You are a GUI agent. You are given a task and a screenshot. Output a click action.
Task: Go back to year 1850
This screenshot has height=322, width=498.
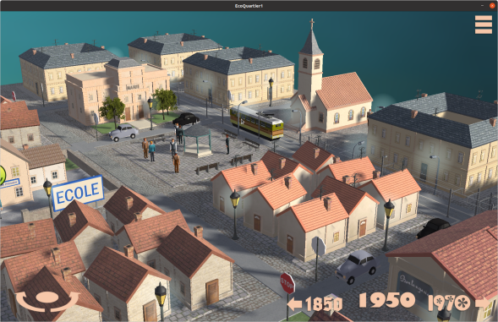click(x=324, y=303)
